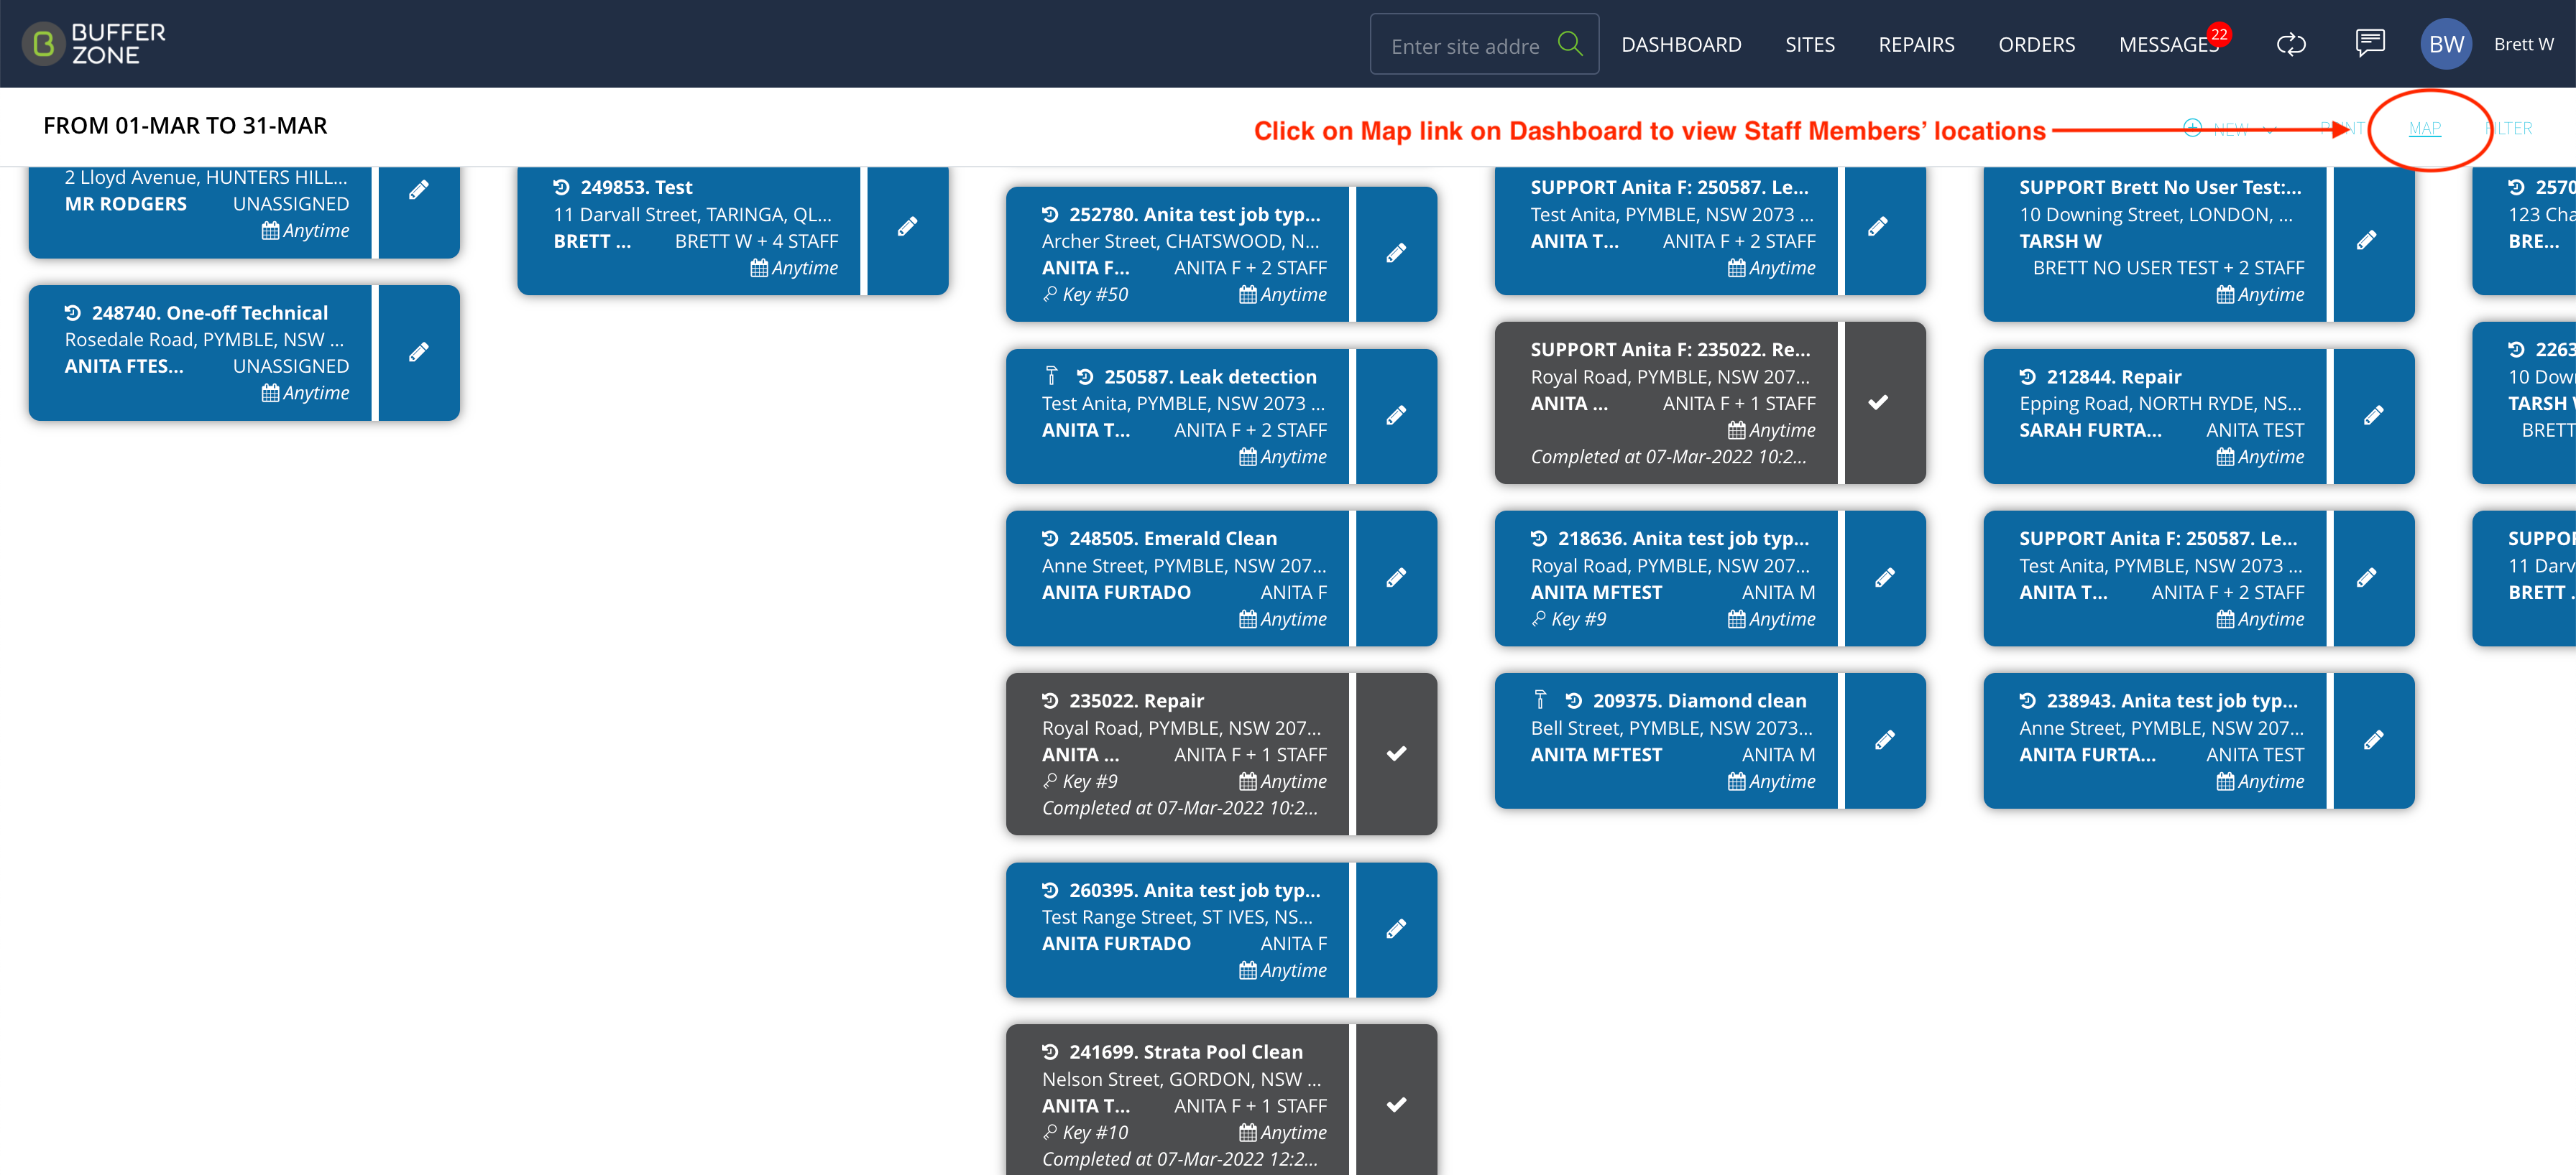Open the MAP link
Screen dimensions: 2576x1175
point(2425,128)
